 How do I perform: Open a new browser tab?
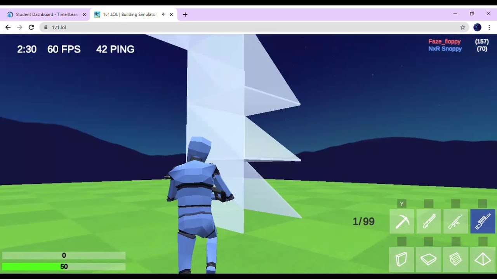185,14
